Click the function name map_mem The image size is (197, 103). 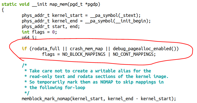click(x=58, y=4)
